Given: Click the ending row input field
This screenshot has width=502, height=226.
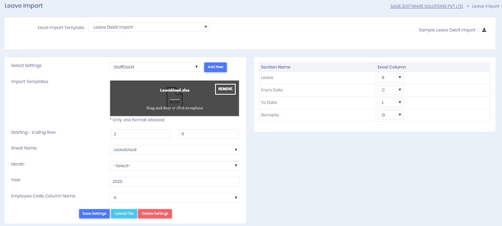Looking at the screenshot, I should point(208,134).
